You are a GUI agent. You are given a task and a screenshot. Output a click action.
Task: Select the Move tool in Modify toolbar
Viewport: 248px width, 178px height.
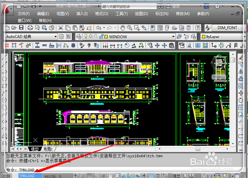click(x=241, y=93)
